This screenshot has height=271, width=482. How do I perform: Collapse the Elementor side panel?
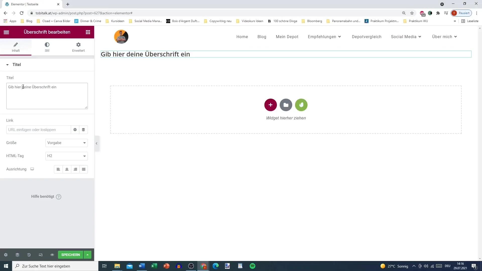click(97, 144)
